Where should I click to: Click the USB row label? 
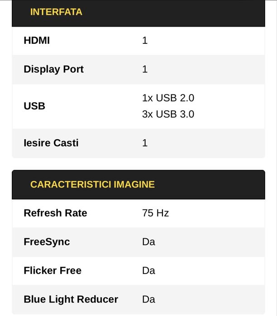34,106
